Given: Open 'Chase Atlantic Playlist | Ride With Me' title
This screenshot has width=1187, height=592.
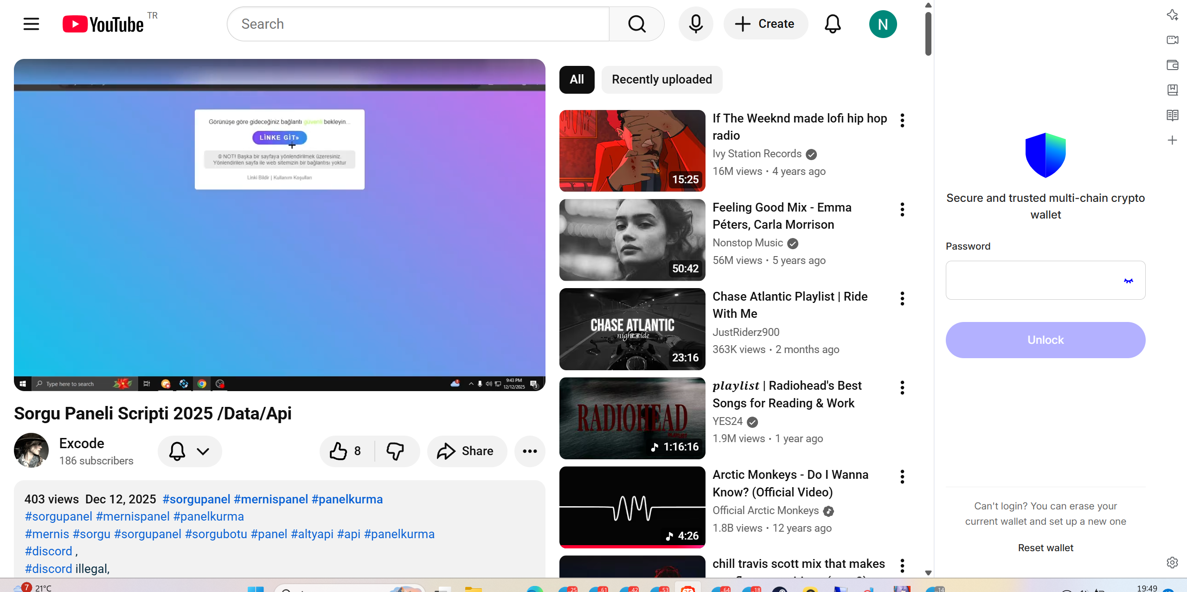Looking at the screenshot, I should click(x=790, y=305).
